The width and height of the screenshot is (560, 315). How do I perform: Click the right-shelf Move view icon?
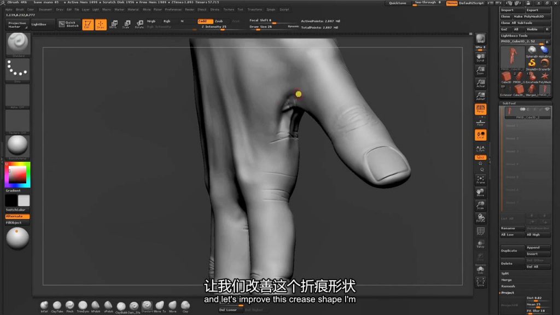pyautogui.click(x=480, y=192)
